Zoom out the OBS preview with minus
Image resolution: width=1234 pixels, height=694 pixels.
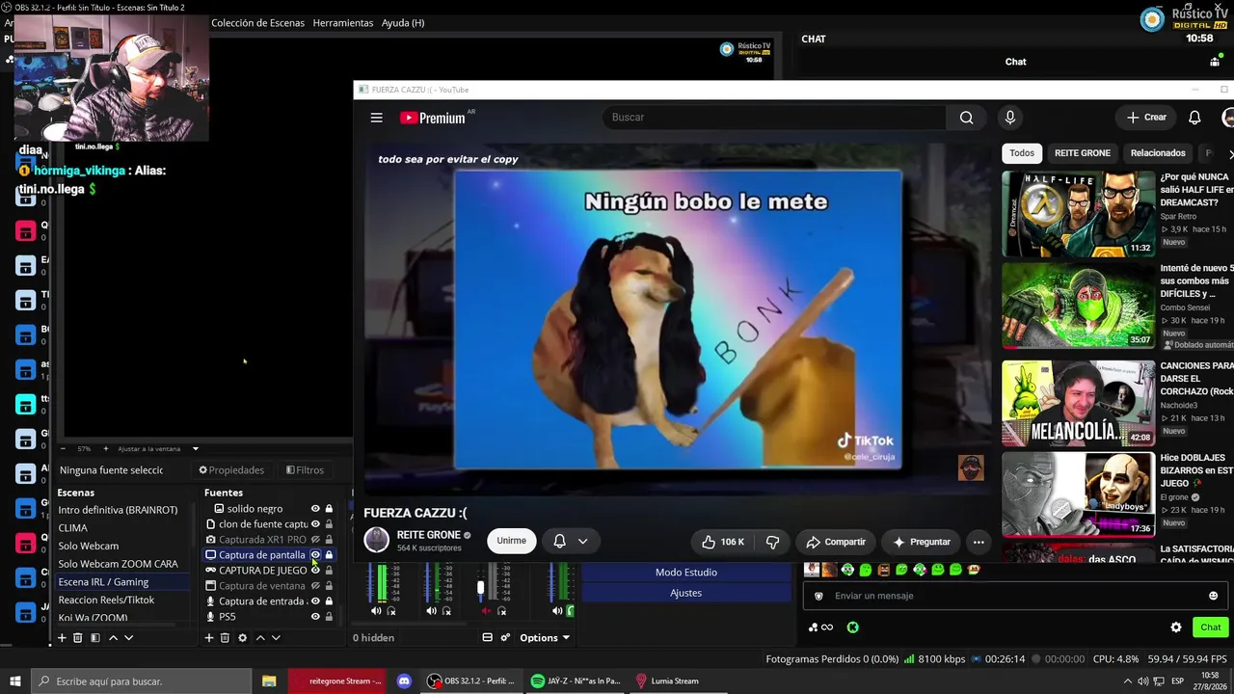coord(64,449)
